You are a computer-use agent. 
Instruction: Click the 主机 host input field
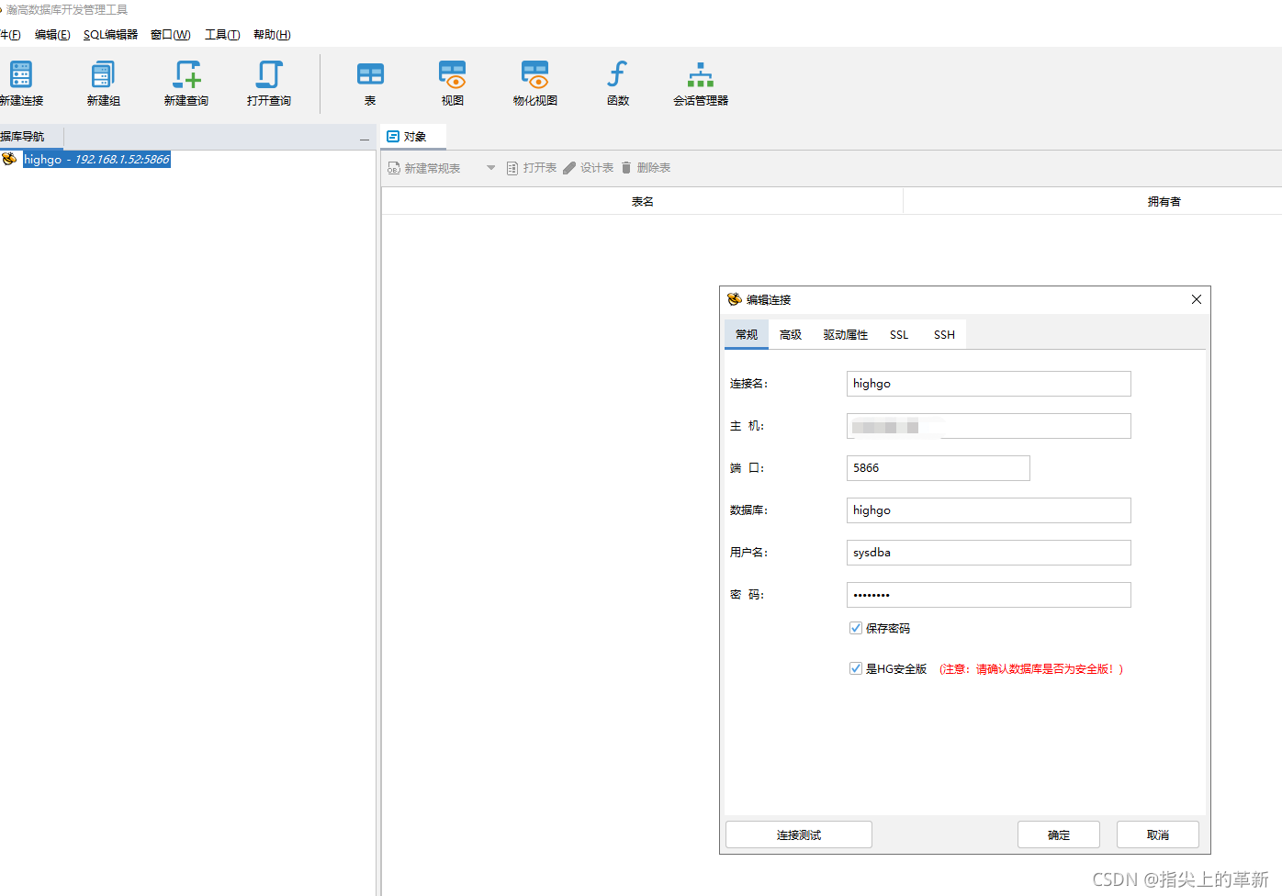point(988,426)
